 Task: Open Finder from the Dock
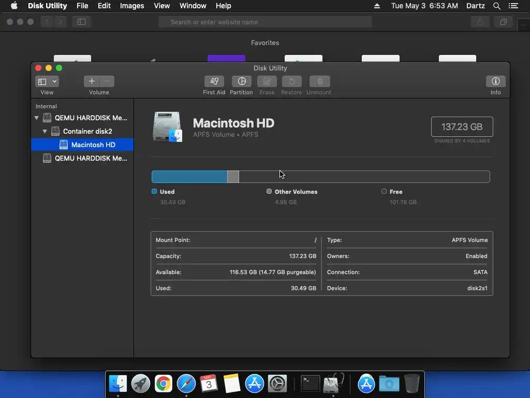pyautogui.click(x=117, y=383)
